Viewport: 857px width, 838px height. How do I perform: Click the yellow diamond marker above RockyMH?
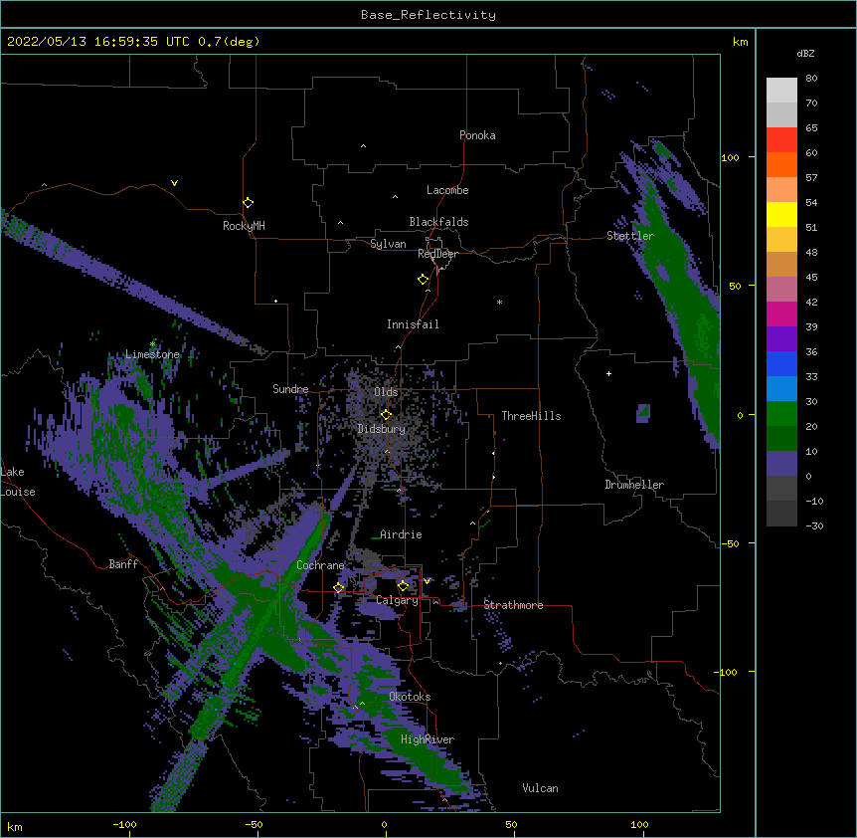pyautogui.click(x=249, y=203)
